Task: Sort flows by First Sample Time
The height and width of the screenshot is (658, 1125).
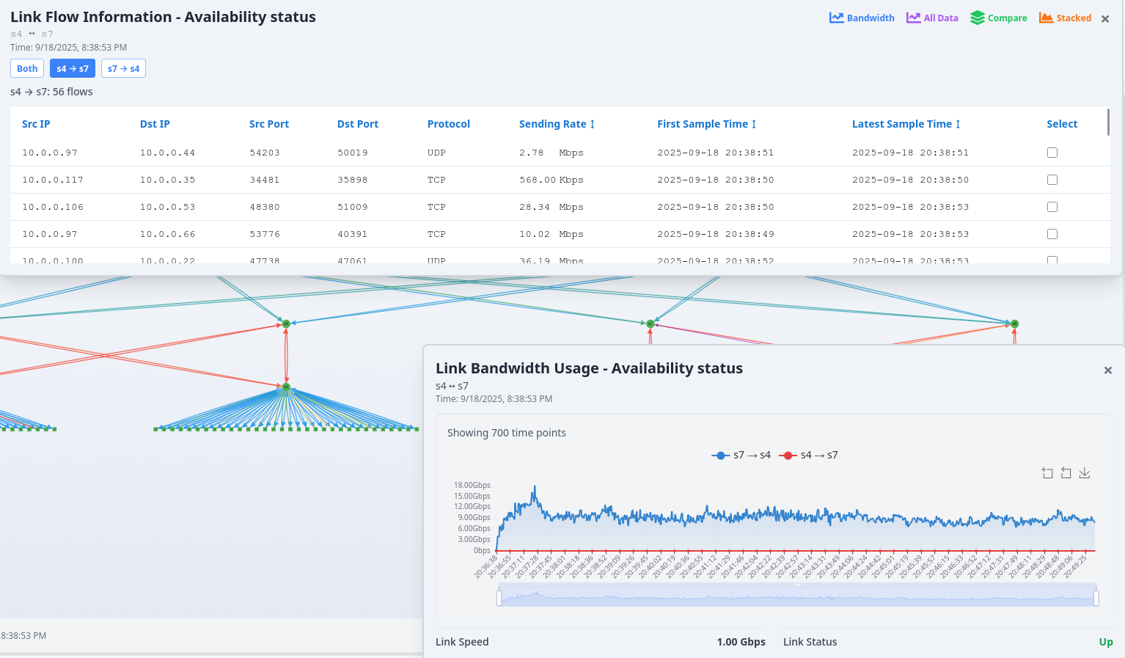Action: 706,124
